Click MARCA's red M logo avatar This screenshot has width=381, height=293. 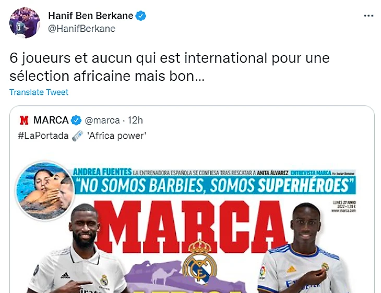point(24,120)
